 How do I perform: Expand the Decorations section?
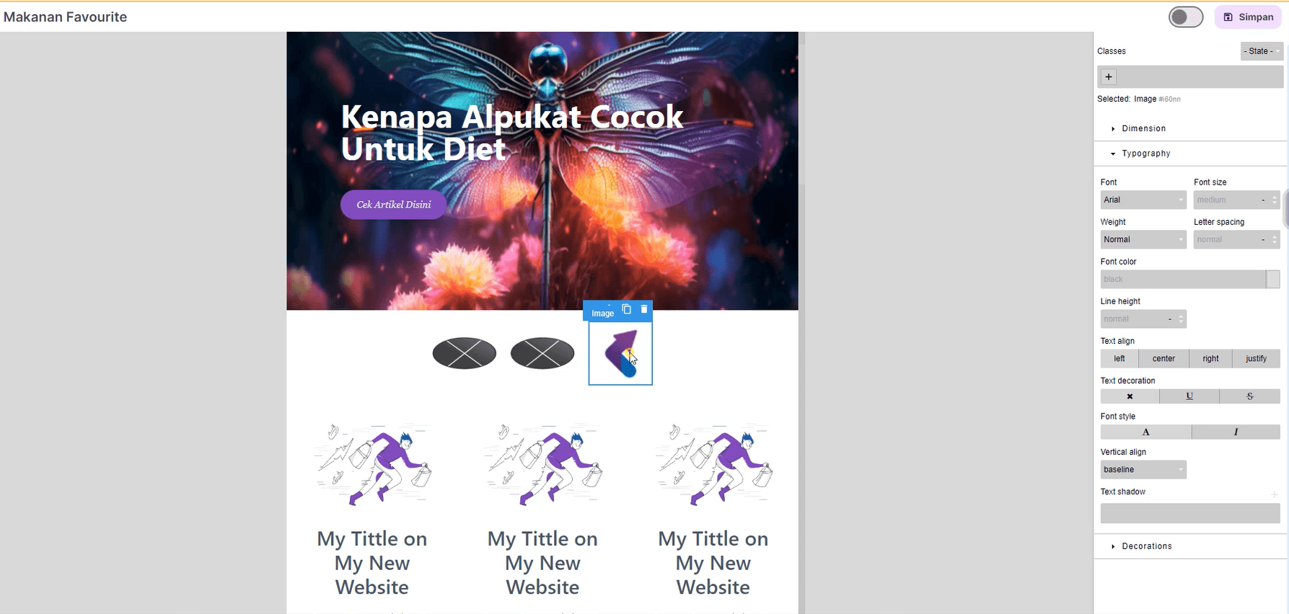pyautogui.click(x=1146, y=546)
